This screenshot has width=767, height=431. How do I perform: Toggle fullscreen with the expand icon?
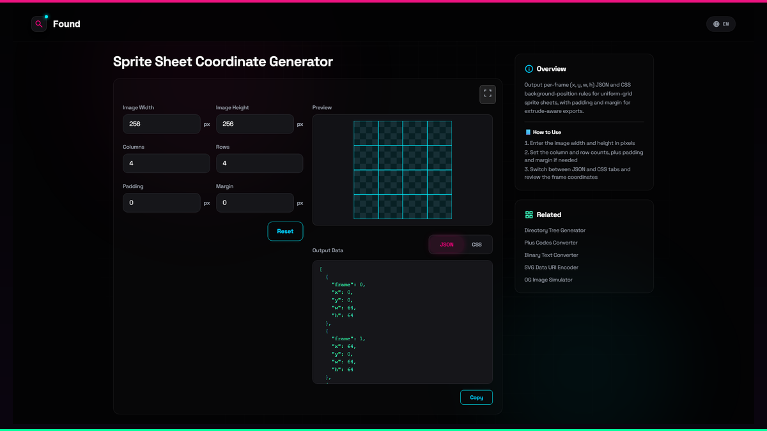(x=488, y=94)
